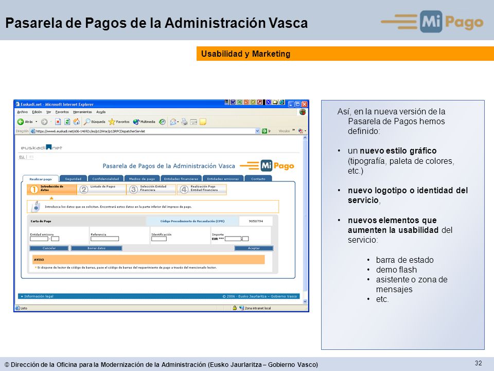494x371 pixels.
Task: Click the Borrar datos button
Action: coord(96,248)
